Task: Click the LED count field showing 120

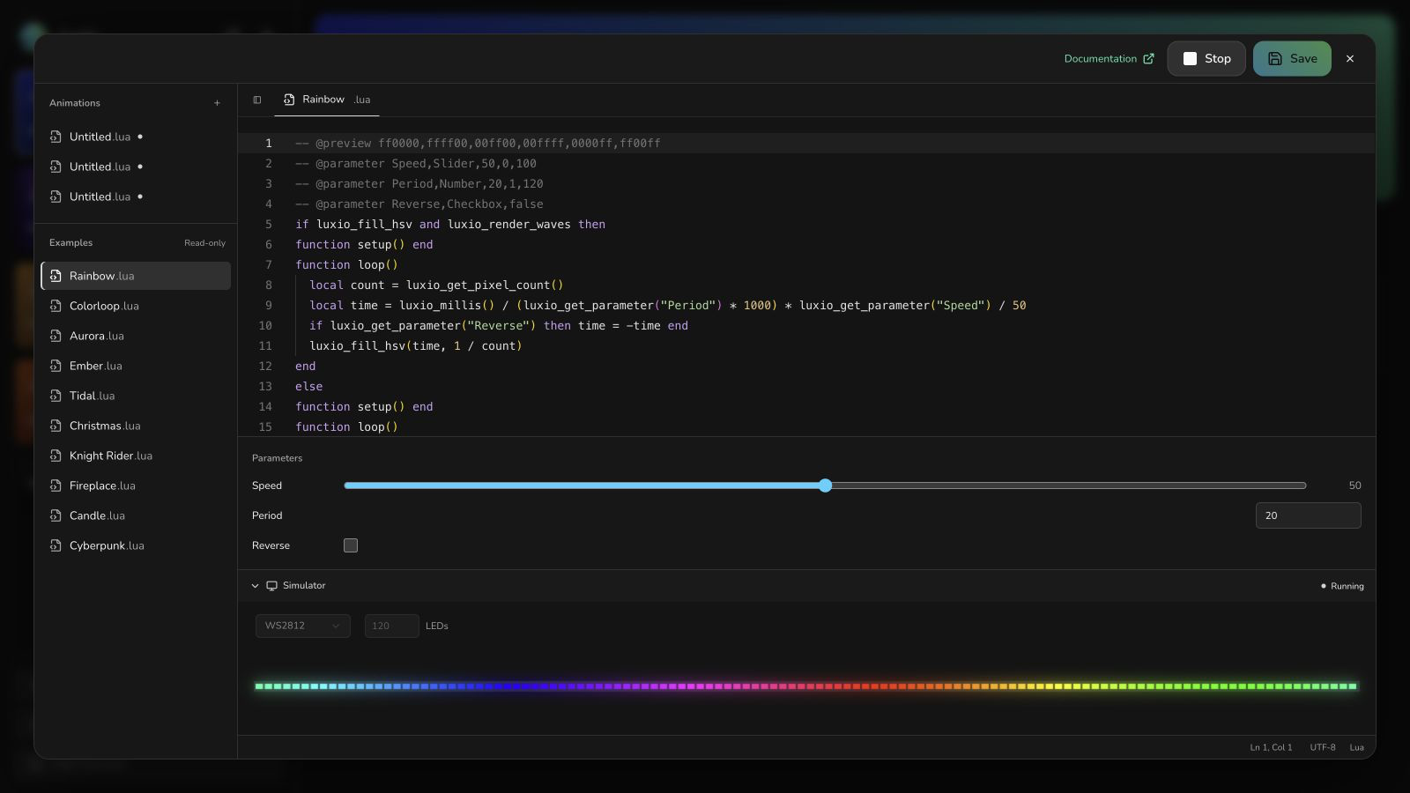Action: click(x=391, y=626)
